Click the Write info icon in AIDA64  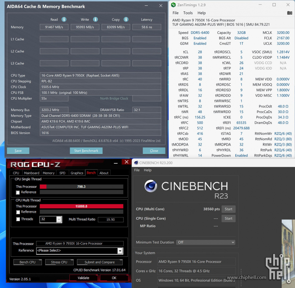point(95,19)
